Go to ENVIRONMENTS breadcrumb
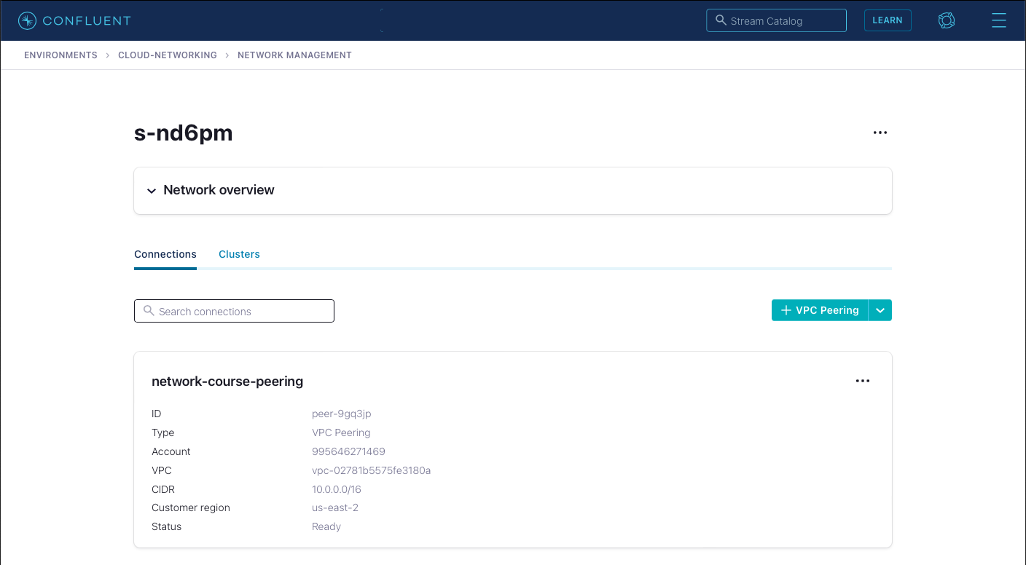1026x565 pixels. pos(60,55)
